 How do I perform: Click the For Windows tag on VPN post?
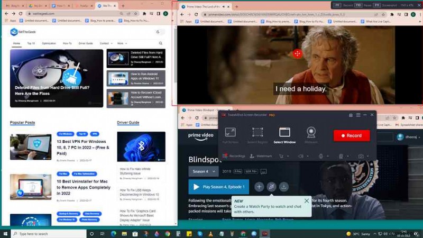pyautogui.click(x=65, y=134)
